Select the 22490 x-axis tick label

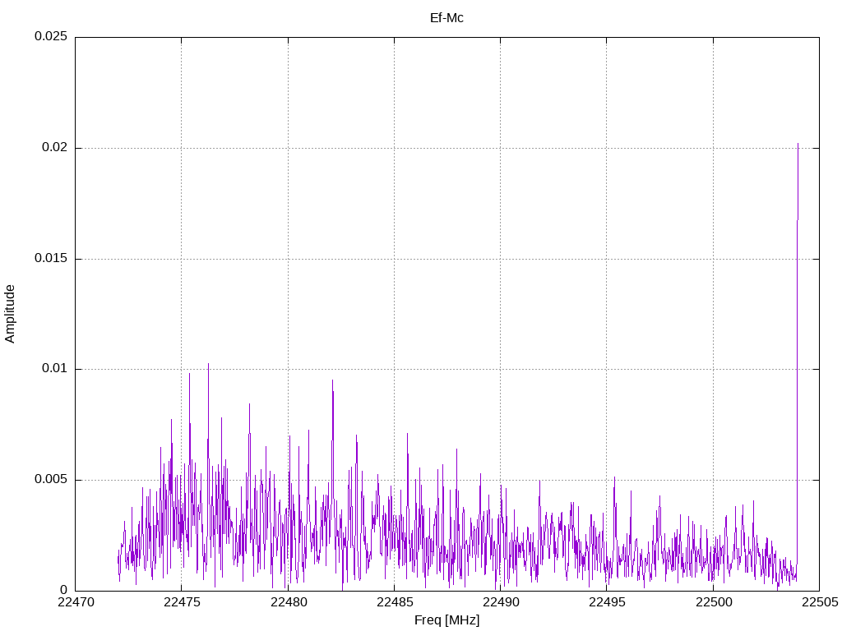(x=500, y=602)
